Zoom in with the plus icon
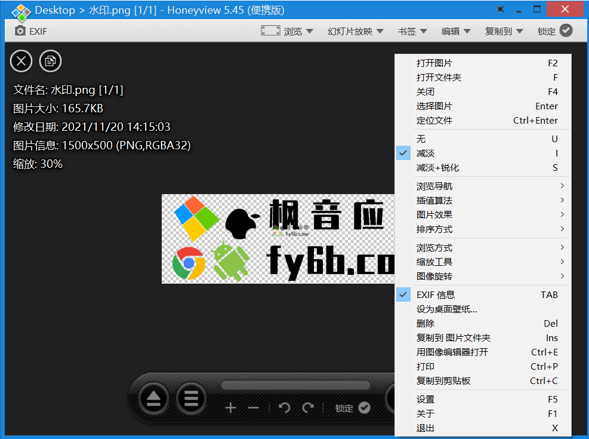Viewport: 589px width, 439px height. pos(230,408)
